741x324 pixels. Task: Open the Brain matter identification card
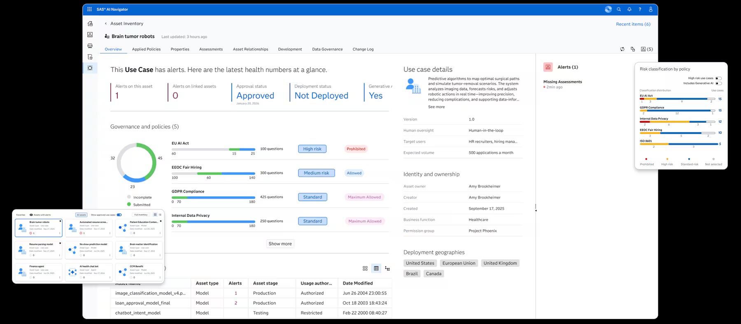(139, 250)
